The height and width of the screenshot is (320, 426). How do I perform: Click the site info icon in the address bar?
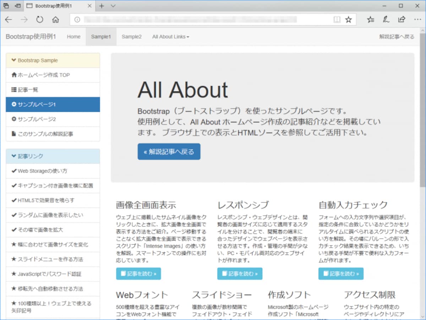[x=77, y=20]
